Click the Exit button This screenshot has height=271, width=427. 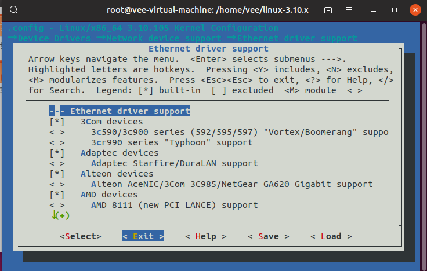(x=143, y=236)
